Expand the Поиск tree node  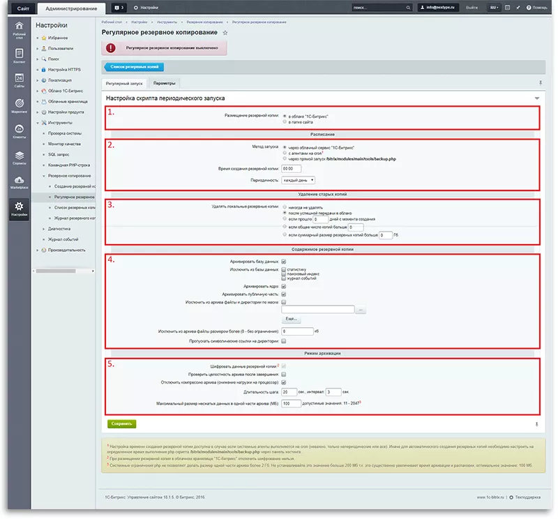point(38,59)
